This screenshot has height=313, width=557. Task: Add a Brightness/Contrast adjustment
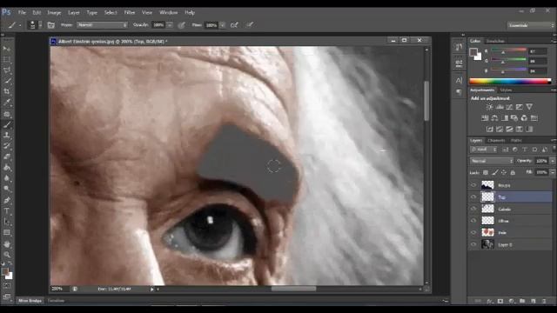click(489, 107)
